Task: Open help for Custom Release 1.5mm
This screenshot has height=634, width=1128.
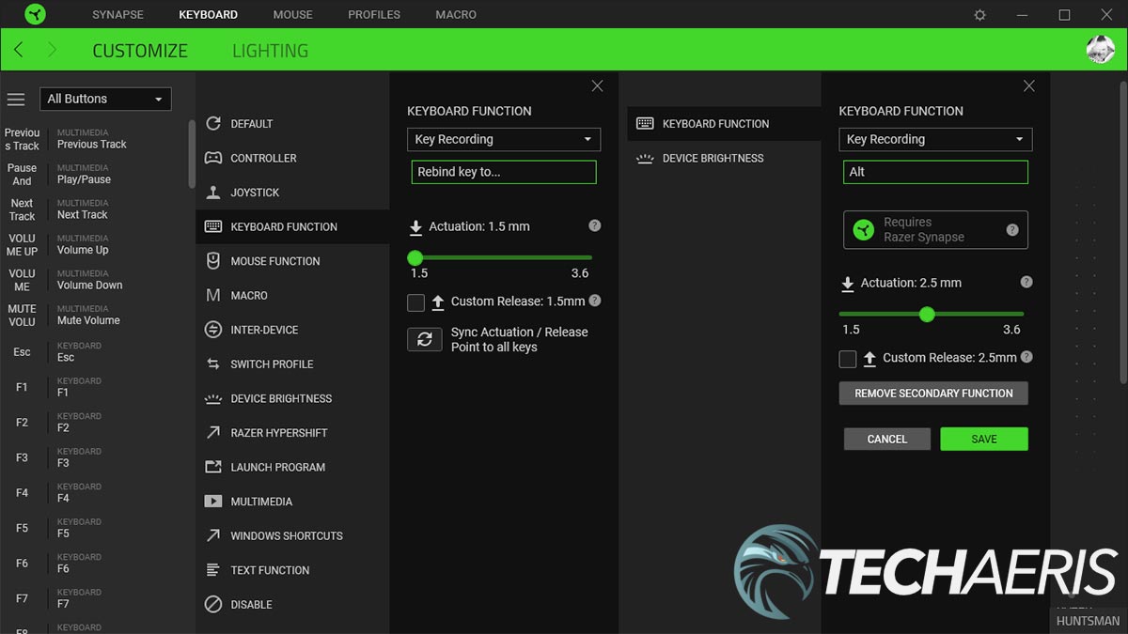Action: click(594, 301)
